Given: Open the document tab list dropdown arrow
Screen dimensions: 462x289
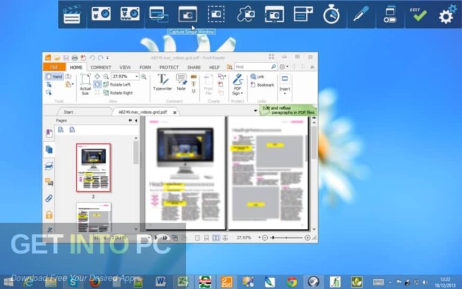Looking at the screenshot, I should (256, 111).
